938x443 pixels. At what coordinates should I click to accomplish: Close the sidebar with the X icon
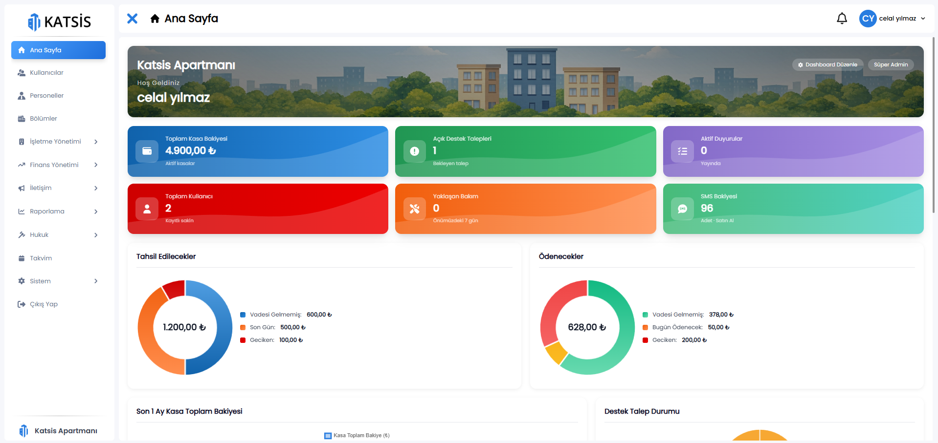132,19
